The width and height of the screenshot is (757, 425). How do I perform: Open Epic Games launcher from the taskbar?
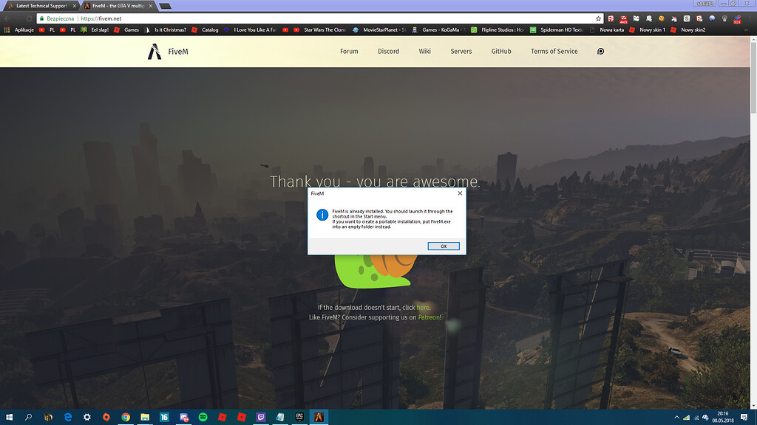pyautogui.click(x=299, y=417)
